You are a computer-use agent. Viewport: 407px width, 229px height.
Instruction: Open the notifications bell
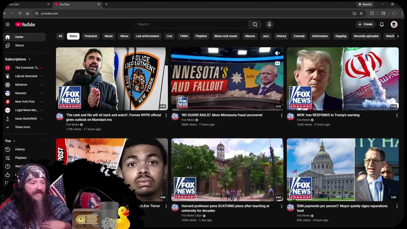pyautogui.click(x=382, y=24)
